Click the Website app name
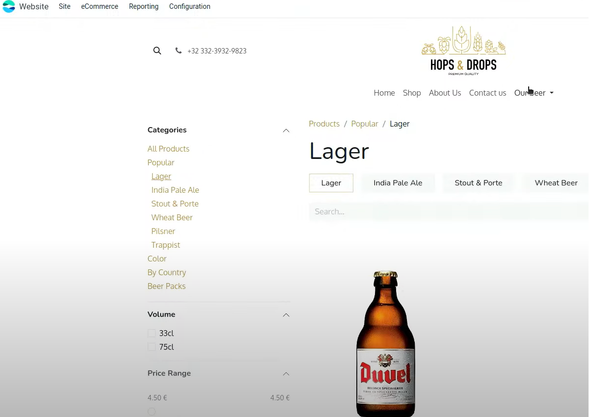The height and width of the screenshot is (417, 589). pos(34,6)
